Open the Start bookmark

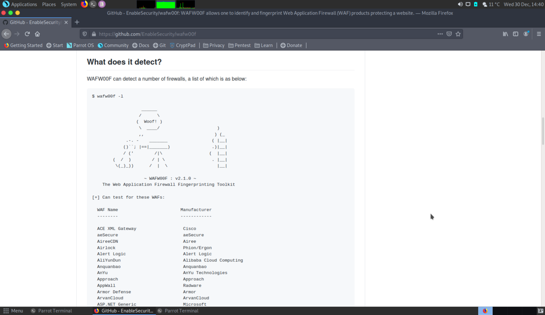point(55,45)
